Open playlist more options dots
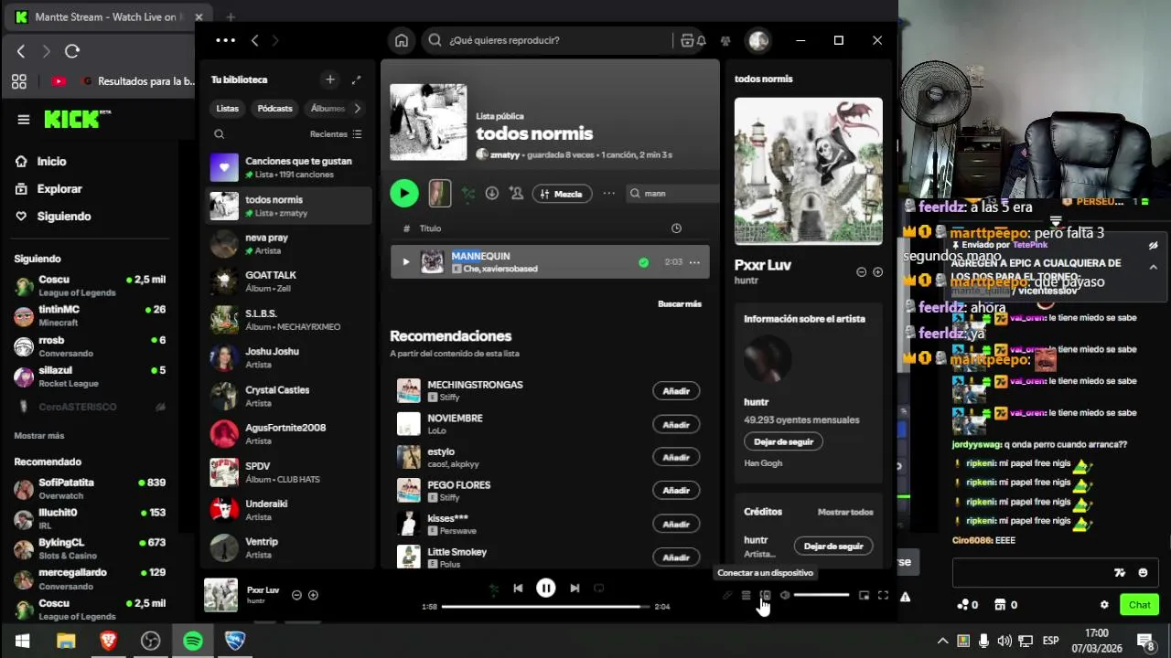Viewport: 1171px width, 658px height. pos(608,194)
